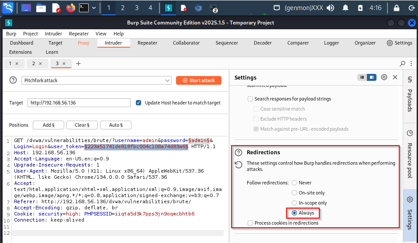Open the text editor icon in panel
418x243 pixels.
56,8
